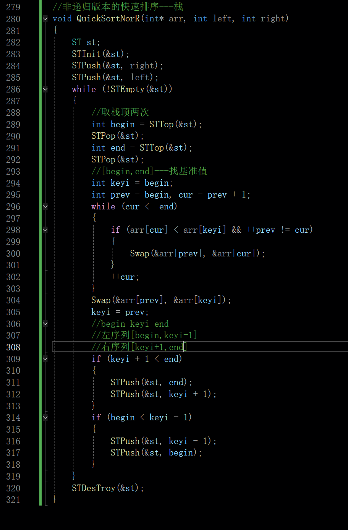Click Swap(&arr[prev], &arr[keyi]); statement
348x530 pixels.
[161, 300]
